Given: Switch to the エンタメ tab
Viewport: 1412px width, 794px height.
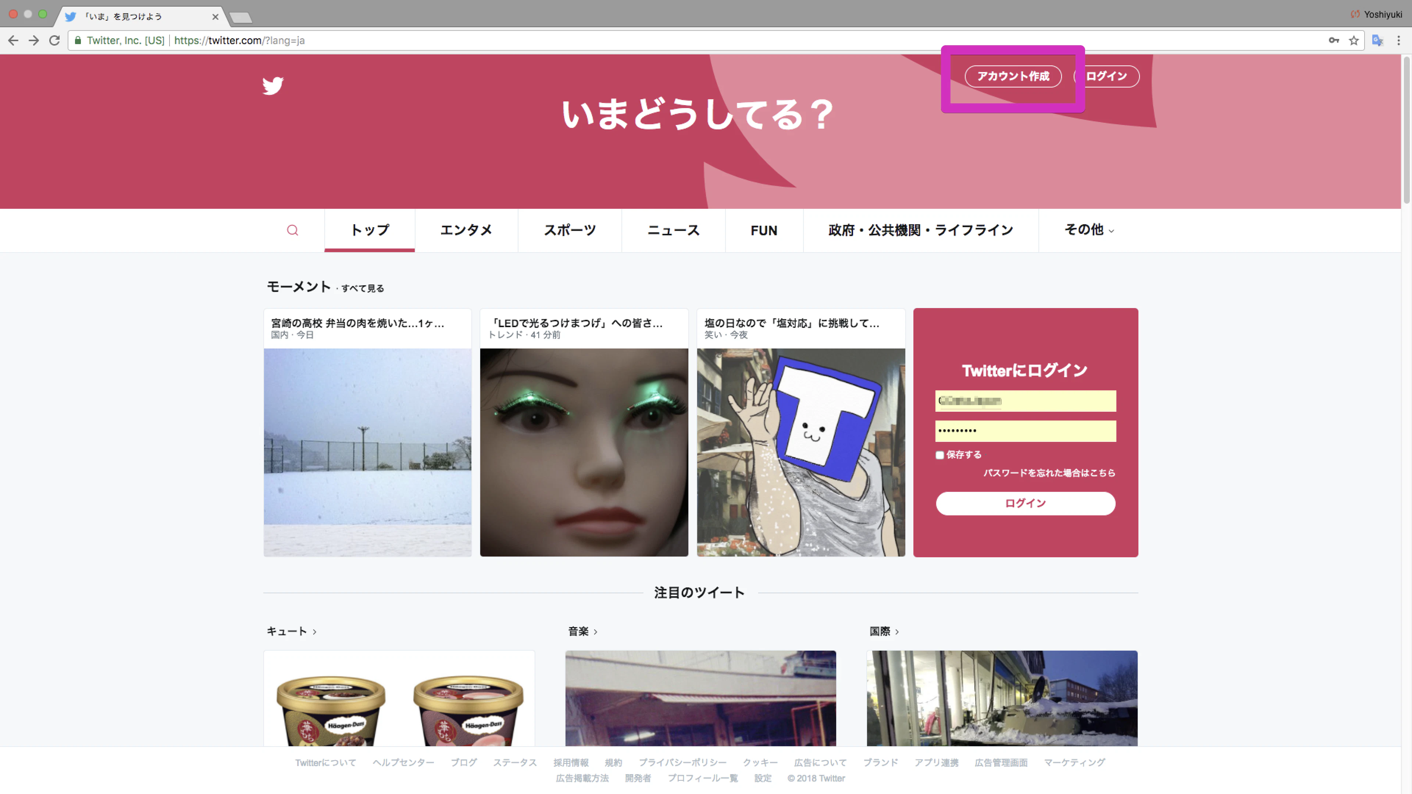Looking at the screenshot, I should point(466,230).
